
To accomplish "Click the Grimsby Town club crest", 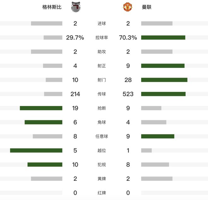I will coord(76,7).
